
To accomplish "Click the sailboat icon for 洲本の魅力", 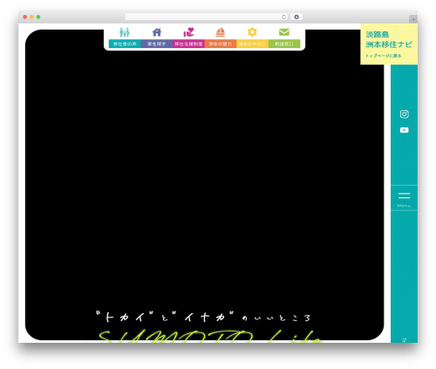I will coord(221,32).
